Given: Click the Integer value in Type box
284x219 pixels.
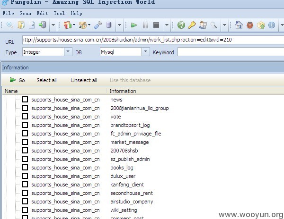Looking at the screenshot, I should (32, 52).
